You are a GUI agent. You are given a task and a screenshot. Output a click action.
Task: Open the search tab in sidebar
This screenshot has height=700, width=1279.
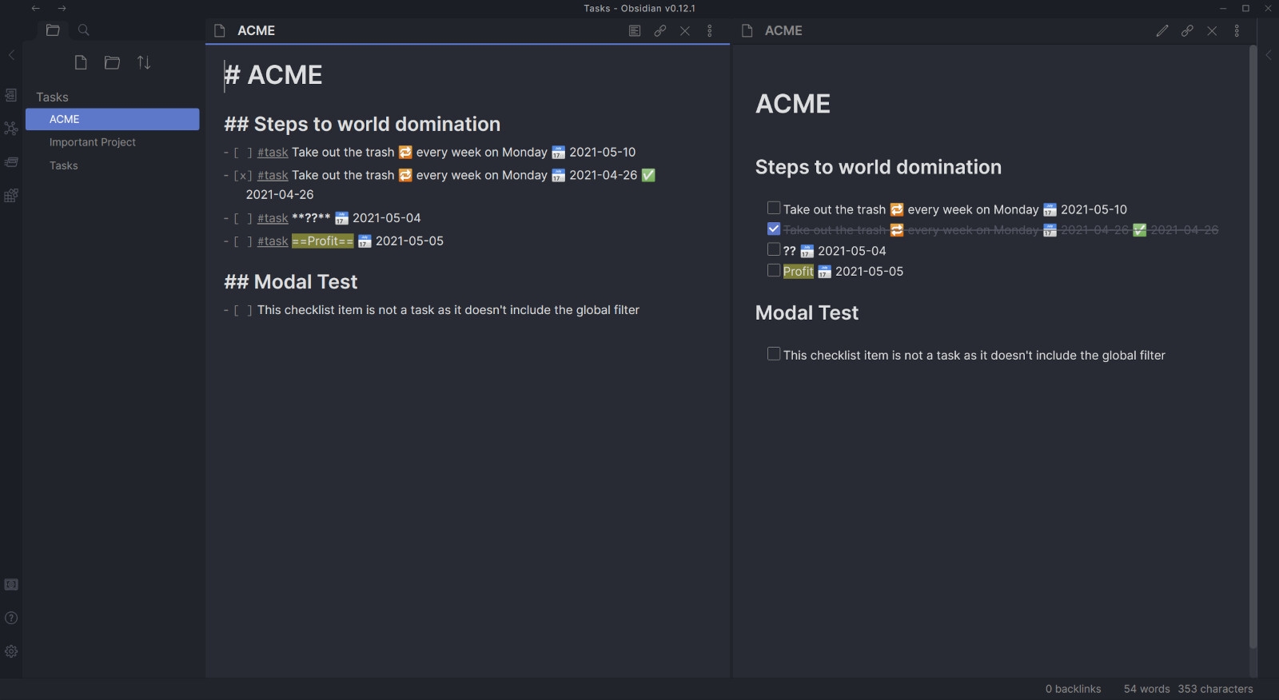(83, 30)
